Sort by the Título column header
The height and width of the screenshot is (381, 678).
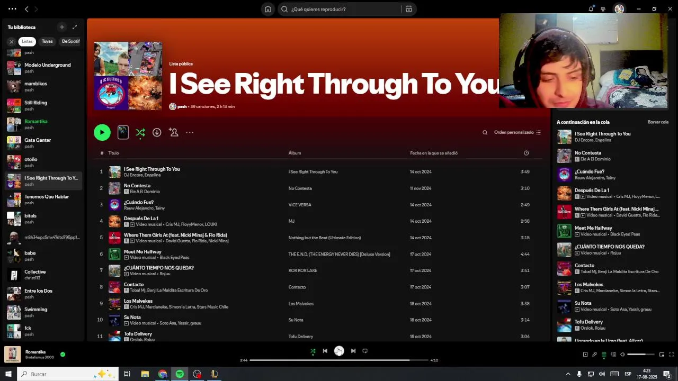click(113, 153)
